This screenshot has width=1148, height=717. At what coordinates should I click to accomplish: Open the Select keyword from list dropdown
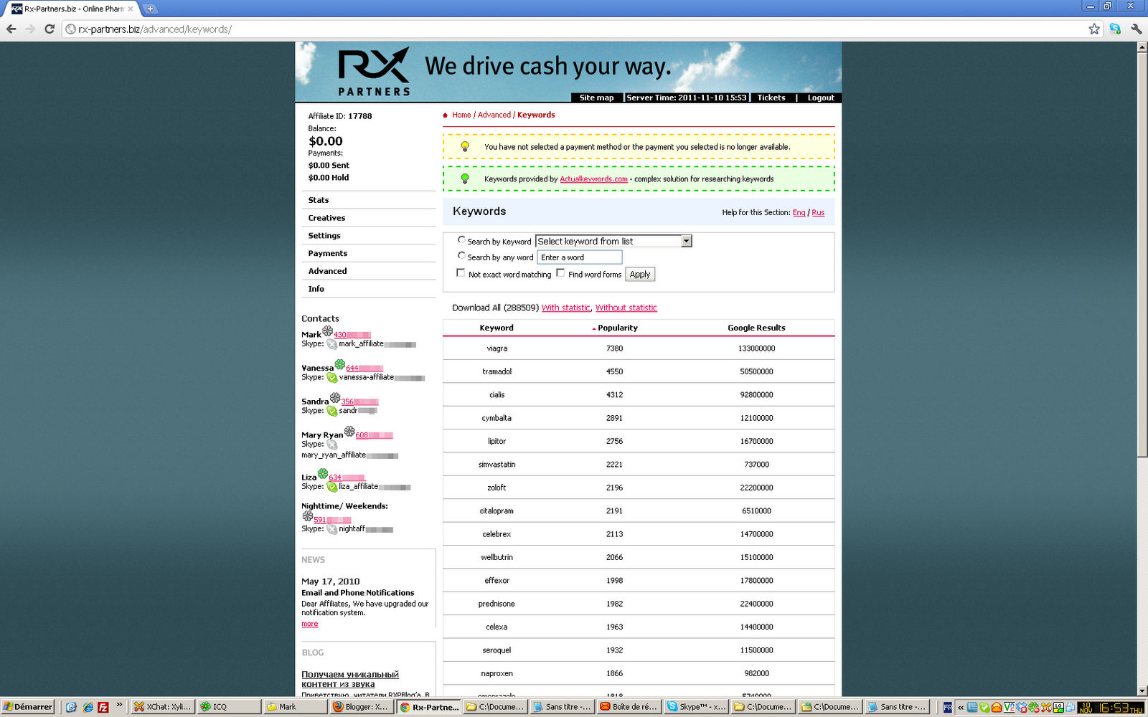613,241
